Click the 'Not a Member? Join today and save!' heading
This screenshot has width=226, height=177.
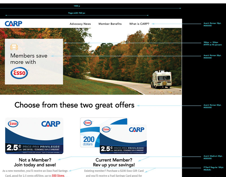click(35, 162)
